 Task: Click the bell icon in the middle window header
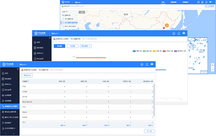pos(179,33)
